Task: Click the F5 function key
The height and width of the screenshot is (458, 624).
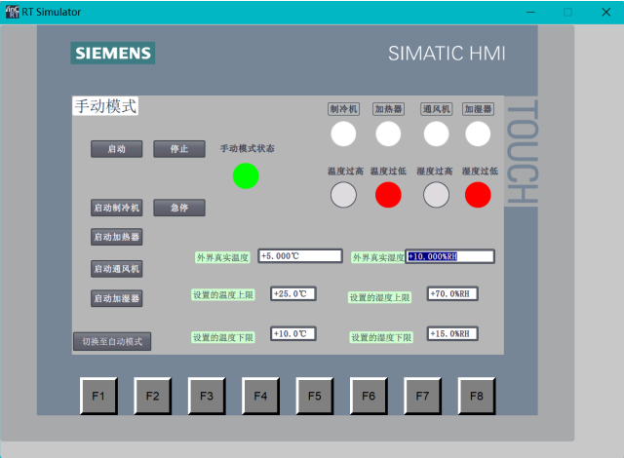Action: 315,396
